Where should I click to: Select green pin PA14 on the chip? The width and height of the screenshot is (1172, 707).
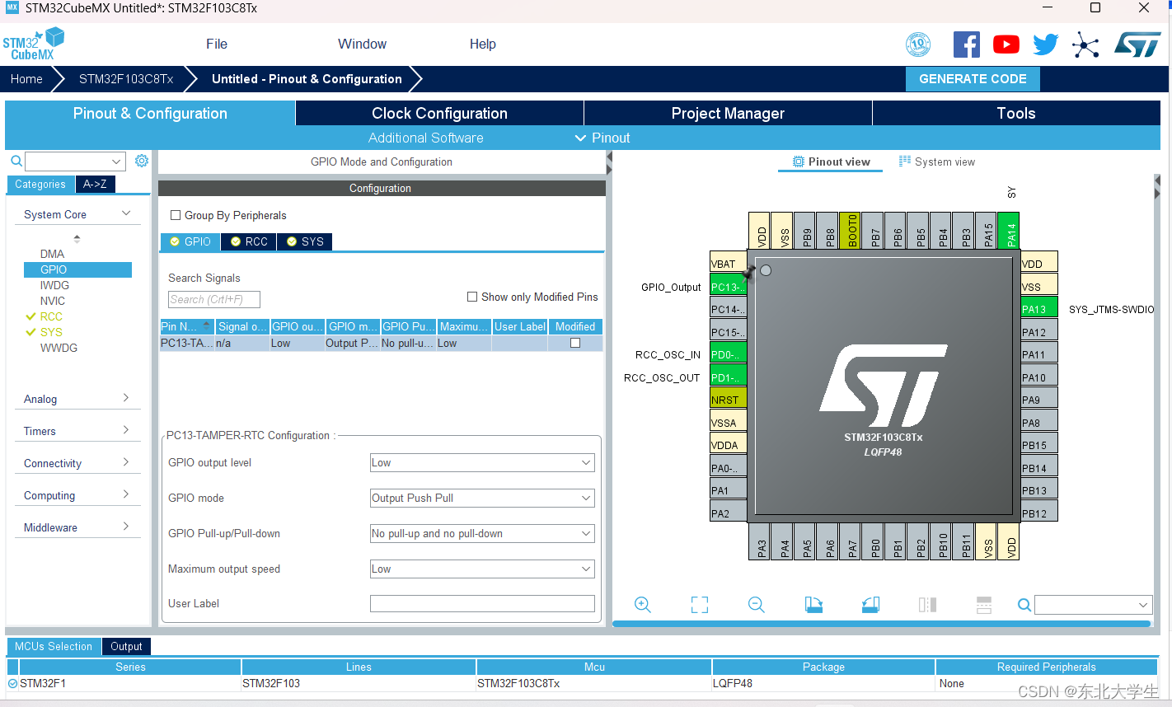[x=1009, y=230]
